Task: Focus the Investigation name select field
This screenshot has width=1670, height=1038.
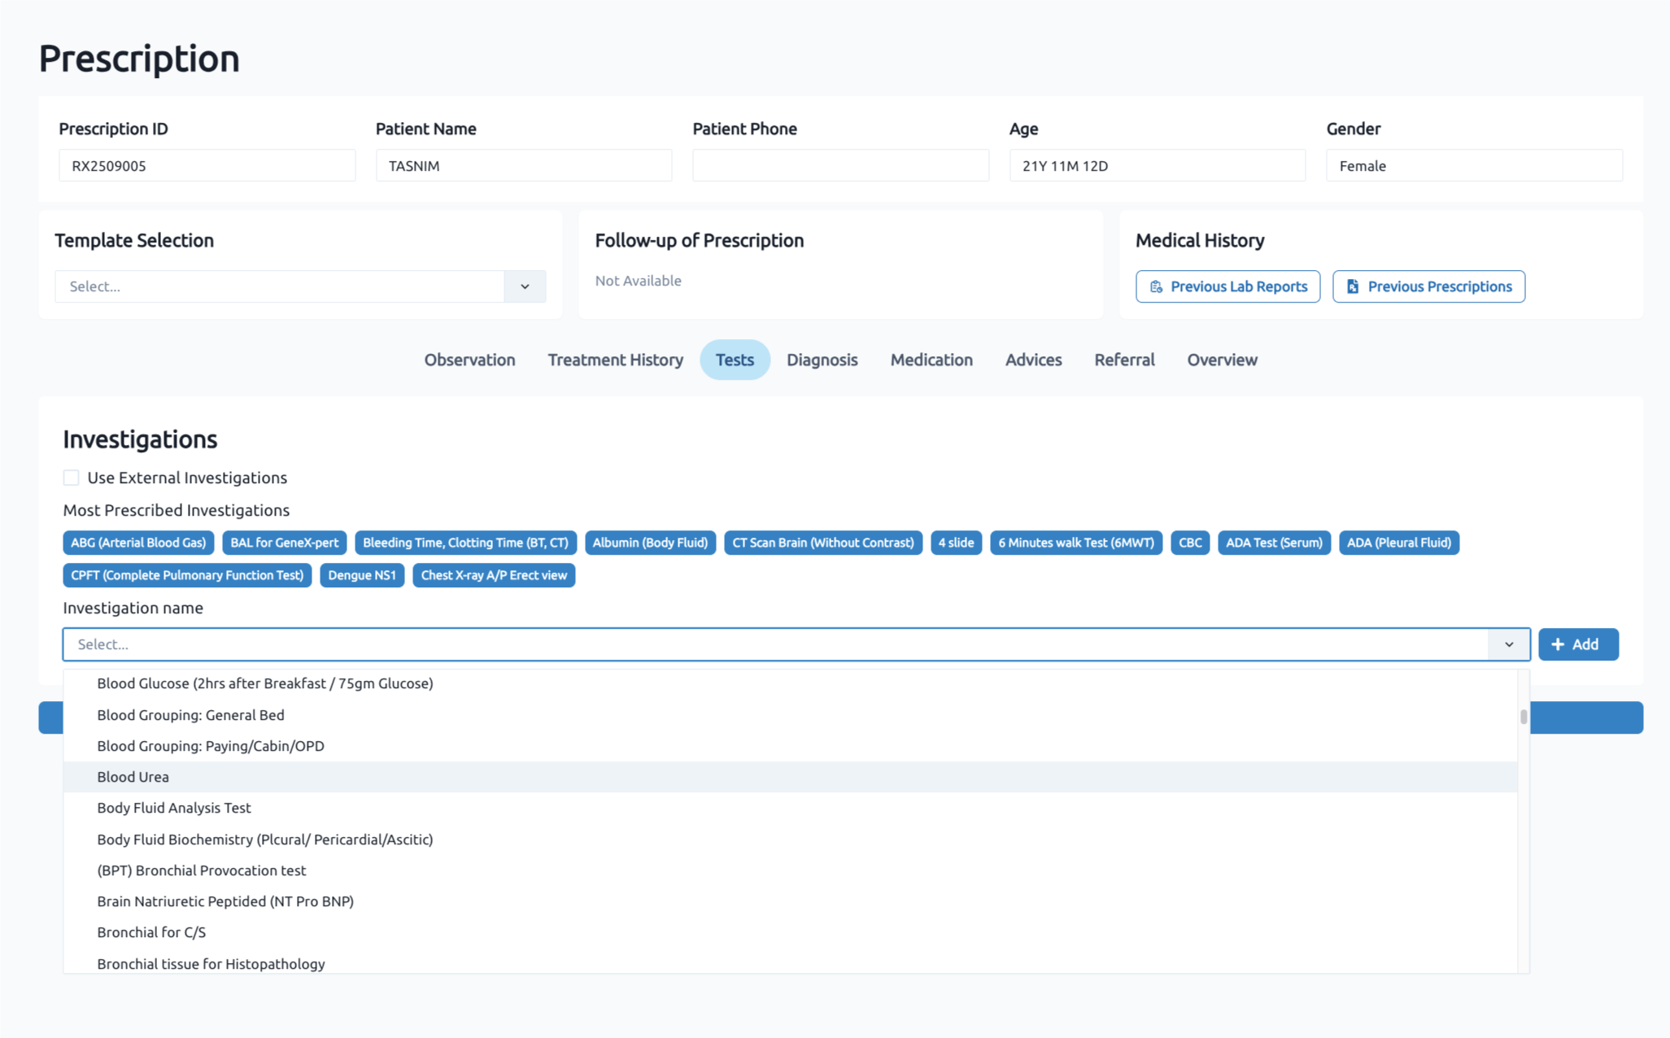Action: (773, 644)
